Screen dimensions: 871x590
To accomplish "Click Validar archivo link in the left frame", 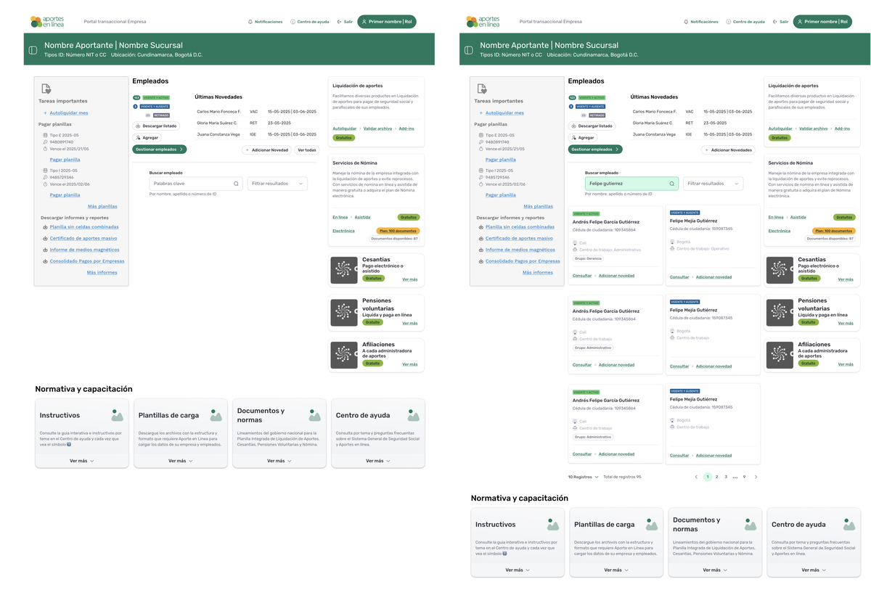I will click(x=377, y=128).
